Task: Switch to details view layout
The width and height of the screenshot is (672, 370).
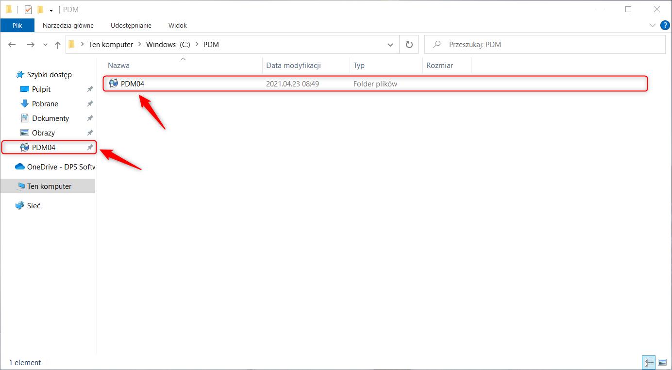Action: click(649, 362)
